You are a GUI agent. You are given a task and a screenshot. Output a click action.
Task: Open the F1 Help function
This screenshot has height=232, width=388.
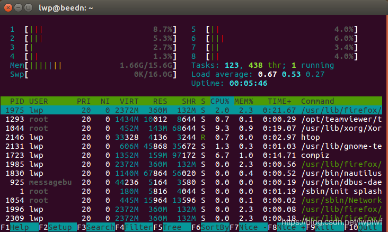(x=19, y=227)
